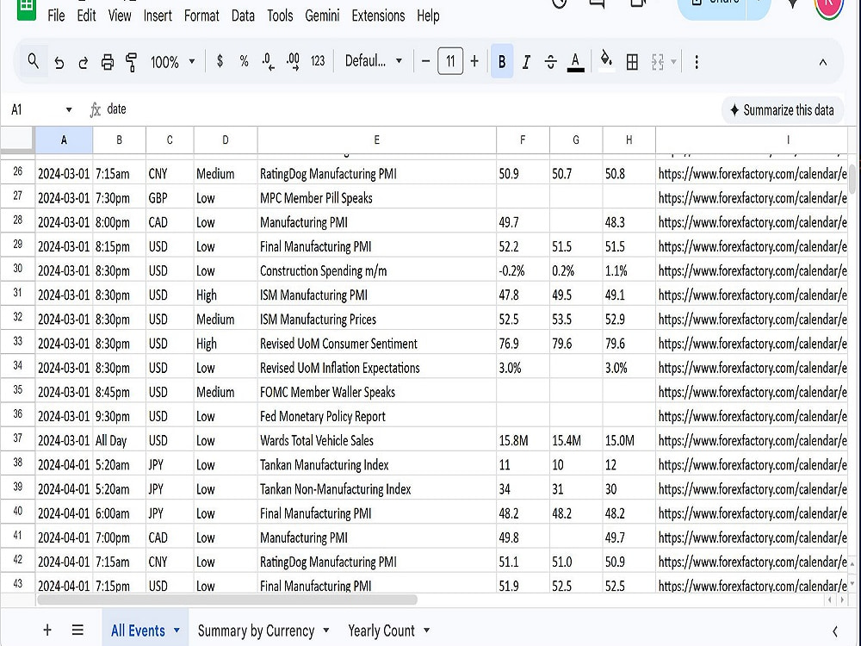Select row 31 header
Viewport: 861px width, 646px height.
(17, 294)
